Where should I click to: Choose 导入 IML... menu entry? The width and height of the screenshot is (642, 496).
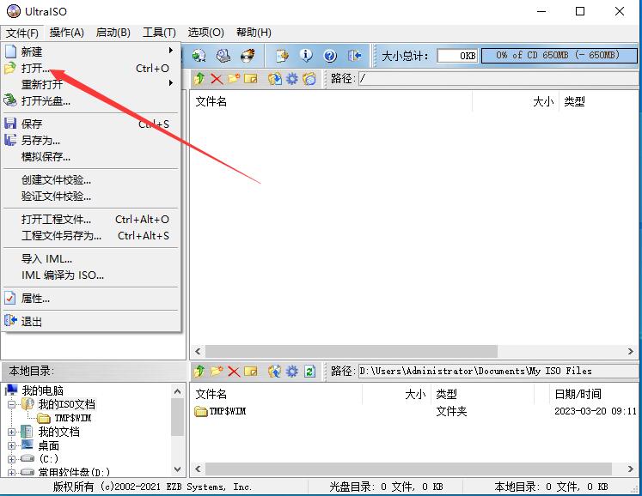[x=91, y=259]
